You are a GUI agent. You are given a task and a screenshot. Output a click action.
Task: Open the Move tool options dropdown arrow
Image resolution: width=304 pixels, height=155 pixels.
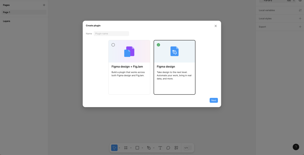[x=119, y=148]
